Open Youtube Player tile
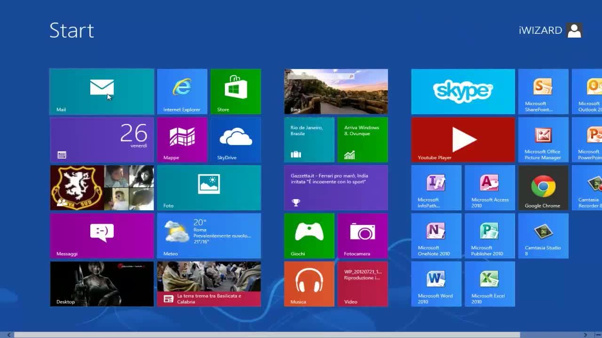This screenshot has height=338, width=602. [x=463, y=139]
